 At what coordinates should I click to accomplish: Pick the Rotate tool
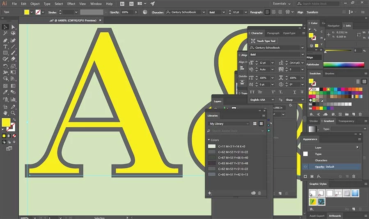5,66
